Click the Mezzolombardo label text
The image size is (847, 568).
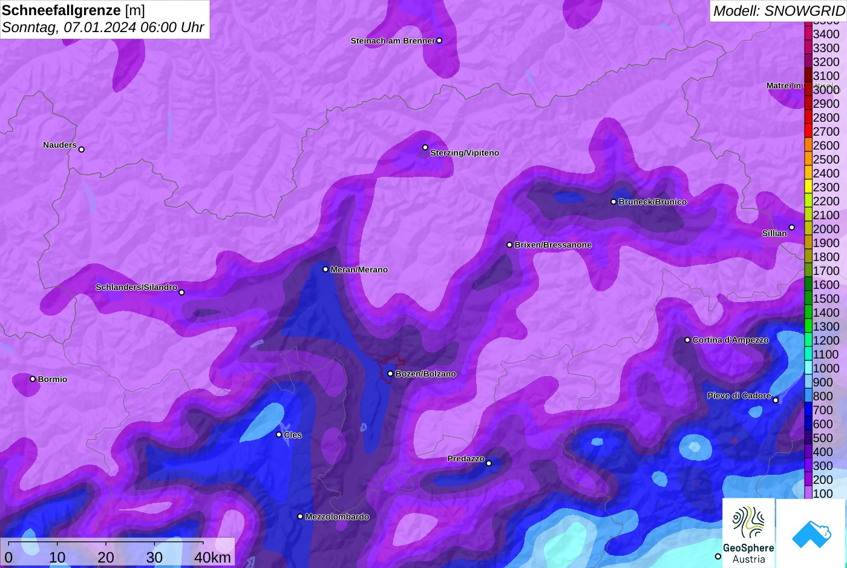[x=337, y=517]
